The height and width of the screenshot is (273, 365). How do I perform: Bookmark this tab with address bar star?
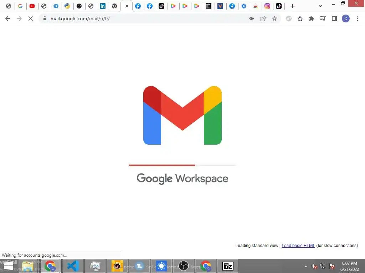(x=274, y=18)
